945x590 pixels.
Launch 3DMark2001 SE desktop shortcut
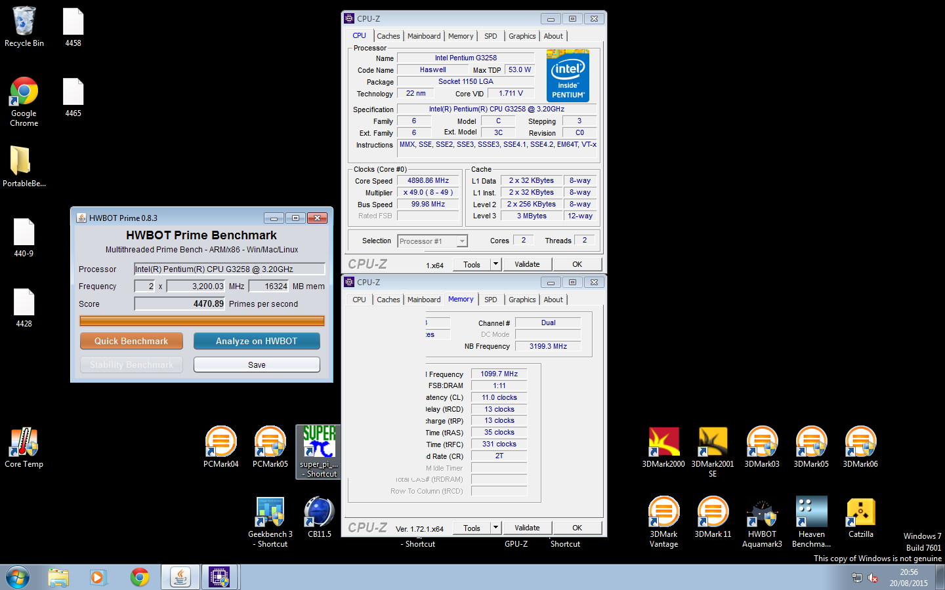click(x=713, y=452)
